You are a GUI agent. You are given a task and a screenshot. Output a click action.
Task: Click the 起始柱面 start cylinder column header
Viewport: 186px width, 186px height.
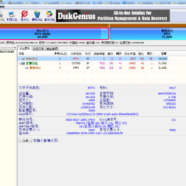coord(99,54)
